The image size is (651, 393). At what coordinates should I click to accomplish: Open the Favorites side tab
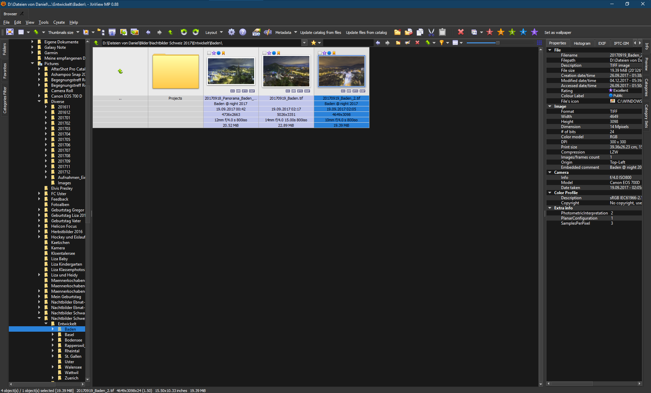coord(4,71)
